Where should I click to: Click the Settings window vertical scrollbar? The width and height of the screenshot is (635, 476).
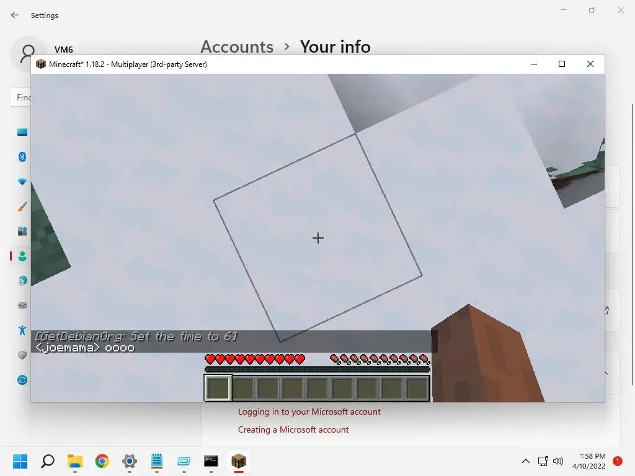(x=632, y=244)
